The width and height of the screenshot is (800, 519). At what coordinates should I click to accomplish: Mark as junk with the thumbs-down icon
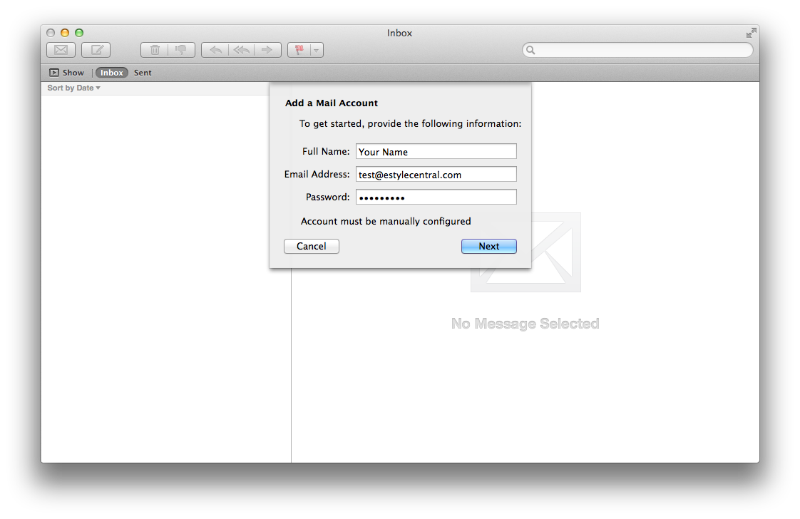pos(181,50)
